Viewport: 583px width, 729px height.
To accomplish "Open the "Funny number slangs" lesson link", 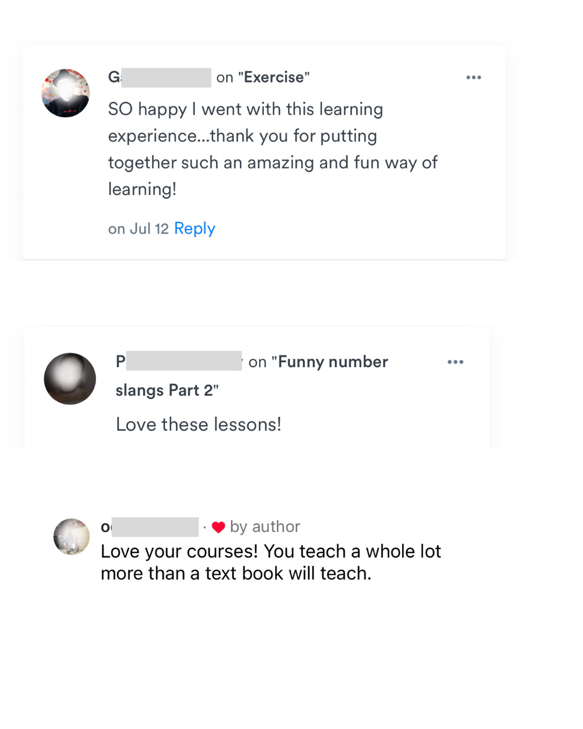I will click(x=333, y=362).
